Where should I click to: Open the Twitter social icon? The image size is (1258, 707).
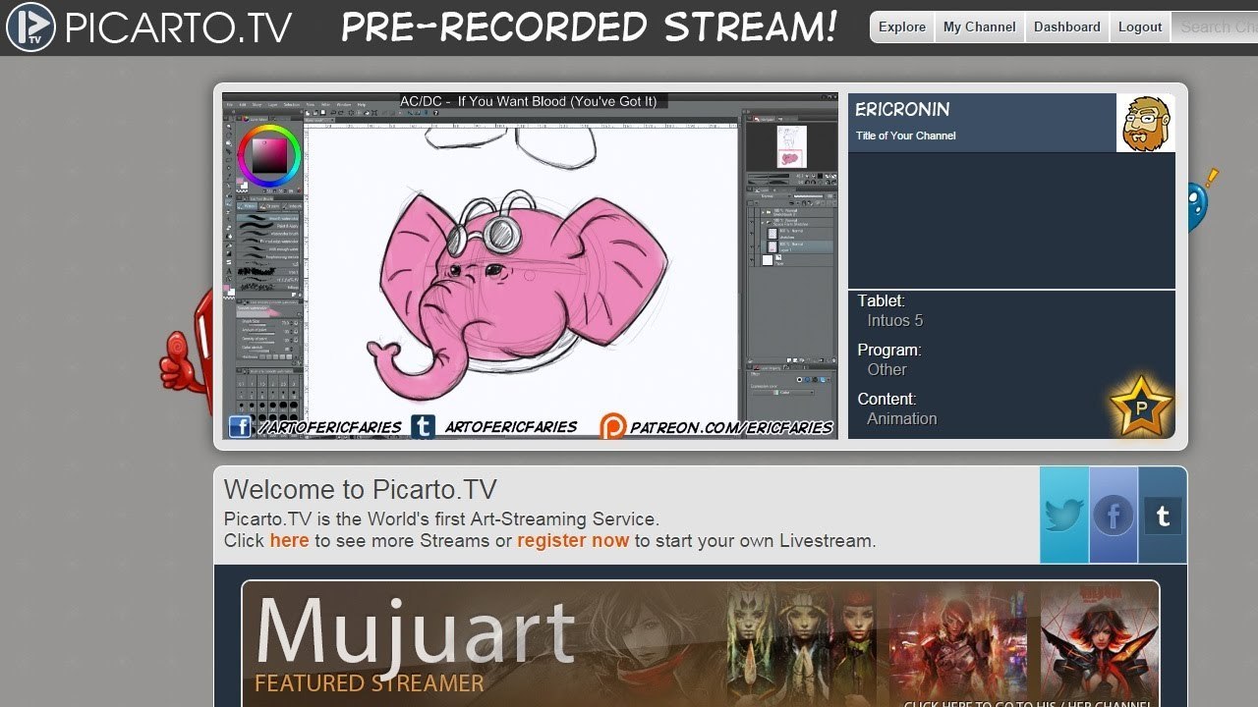[x=1064, y=515]
